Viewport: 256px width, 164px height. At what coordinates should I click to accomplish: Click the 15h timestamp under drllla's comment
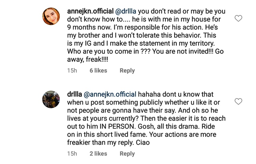tap(72, 154)
